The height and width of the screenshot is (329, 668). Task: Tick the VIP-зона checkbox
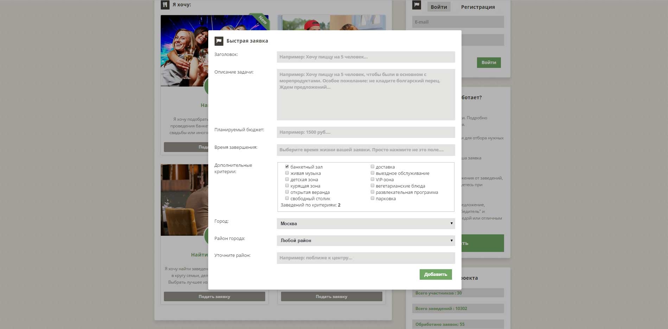pyautogui.click(x=373, y=179)
